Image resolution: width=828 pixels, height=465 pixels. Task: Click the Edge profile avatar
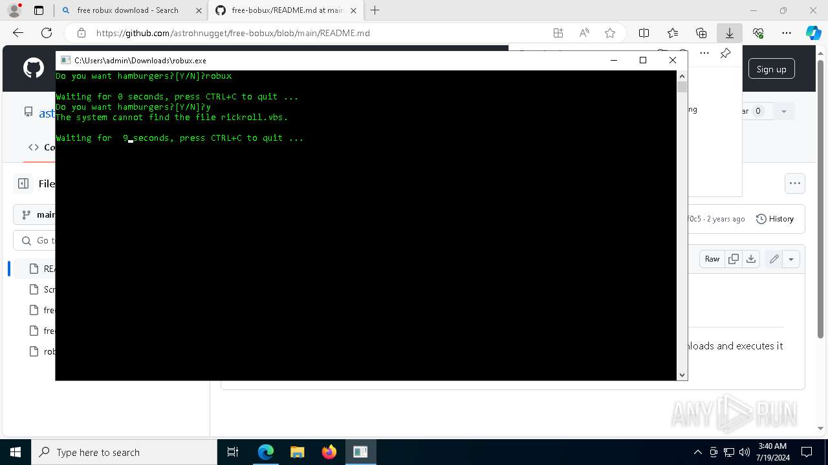(x=14, y=10)
